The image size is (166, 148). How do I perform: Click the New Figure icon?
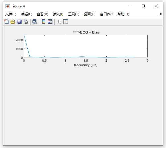[6, 22]
